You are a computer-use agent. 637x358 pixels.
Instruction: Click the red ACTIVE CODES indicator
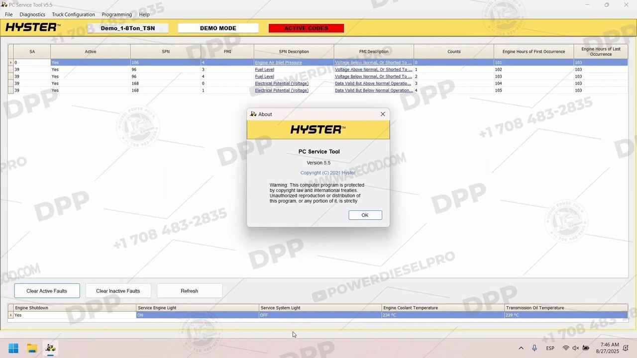click(306, 28)
